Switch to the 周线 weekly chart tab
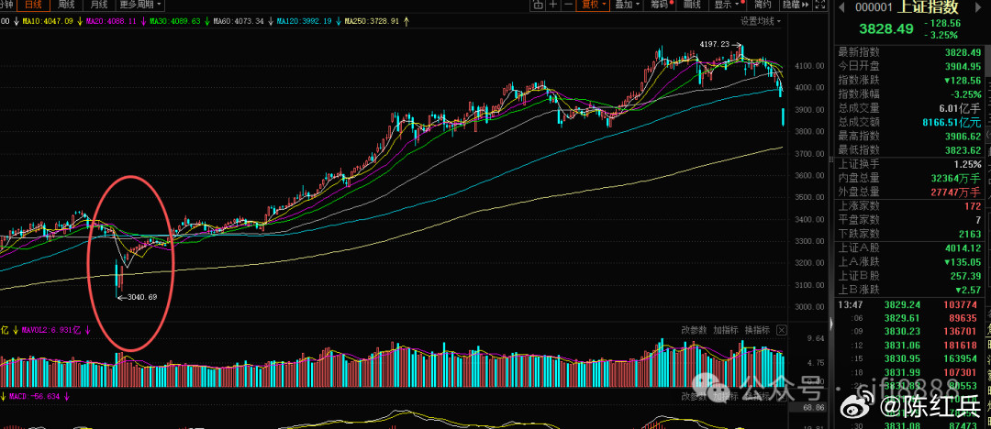991x429 pixels. coord(66,5)
